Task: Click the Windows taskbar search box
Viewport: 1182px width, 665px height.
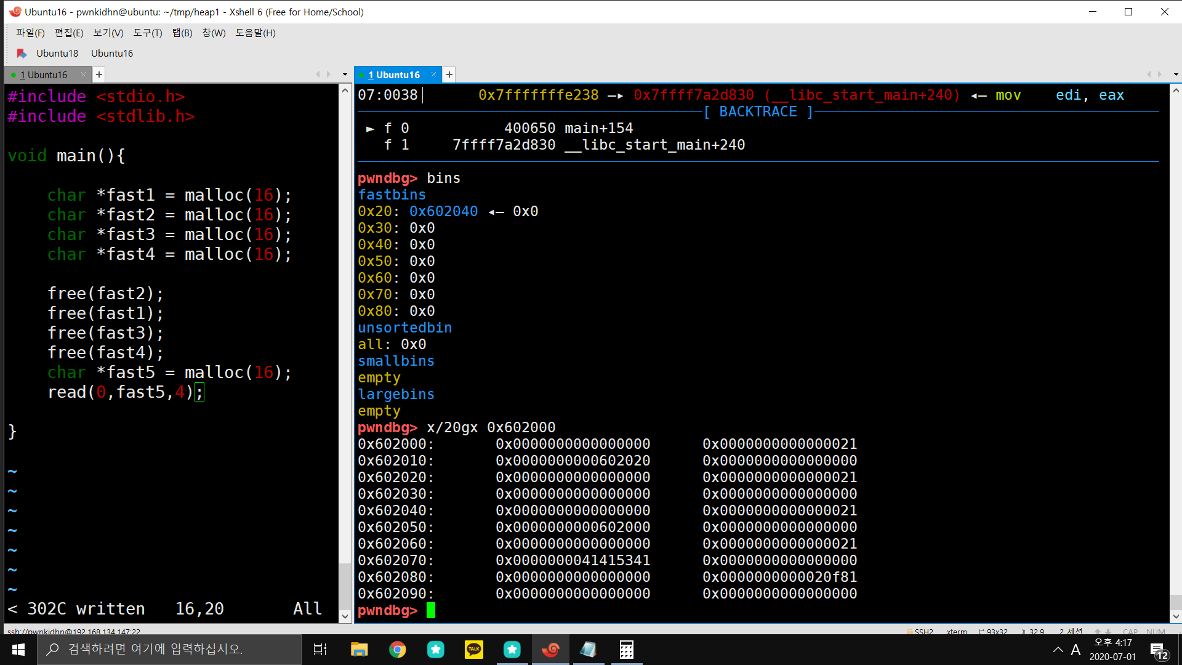Action: coord(169,649)
